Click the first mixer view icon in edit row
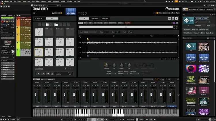Screen dimensions: 216x121 point(169,18)
